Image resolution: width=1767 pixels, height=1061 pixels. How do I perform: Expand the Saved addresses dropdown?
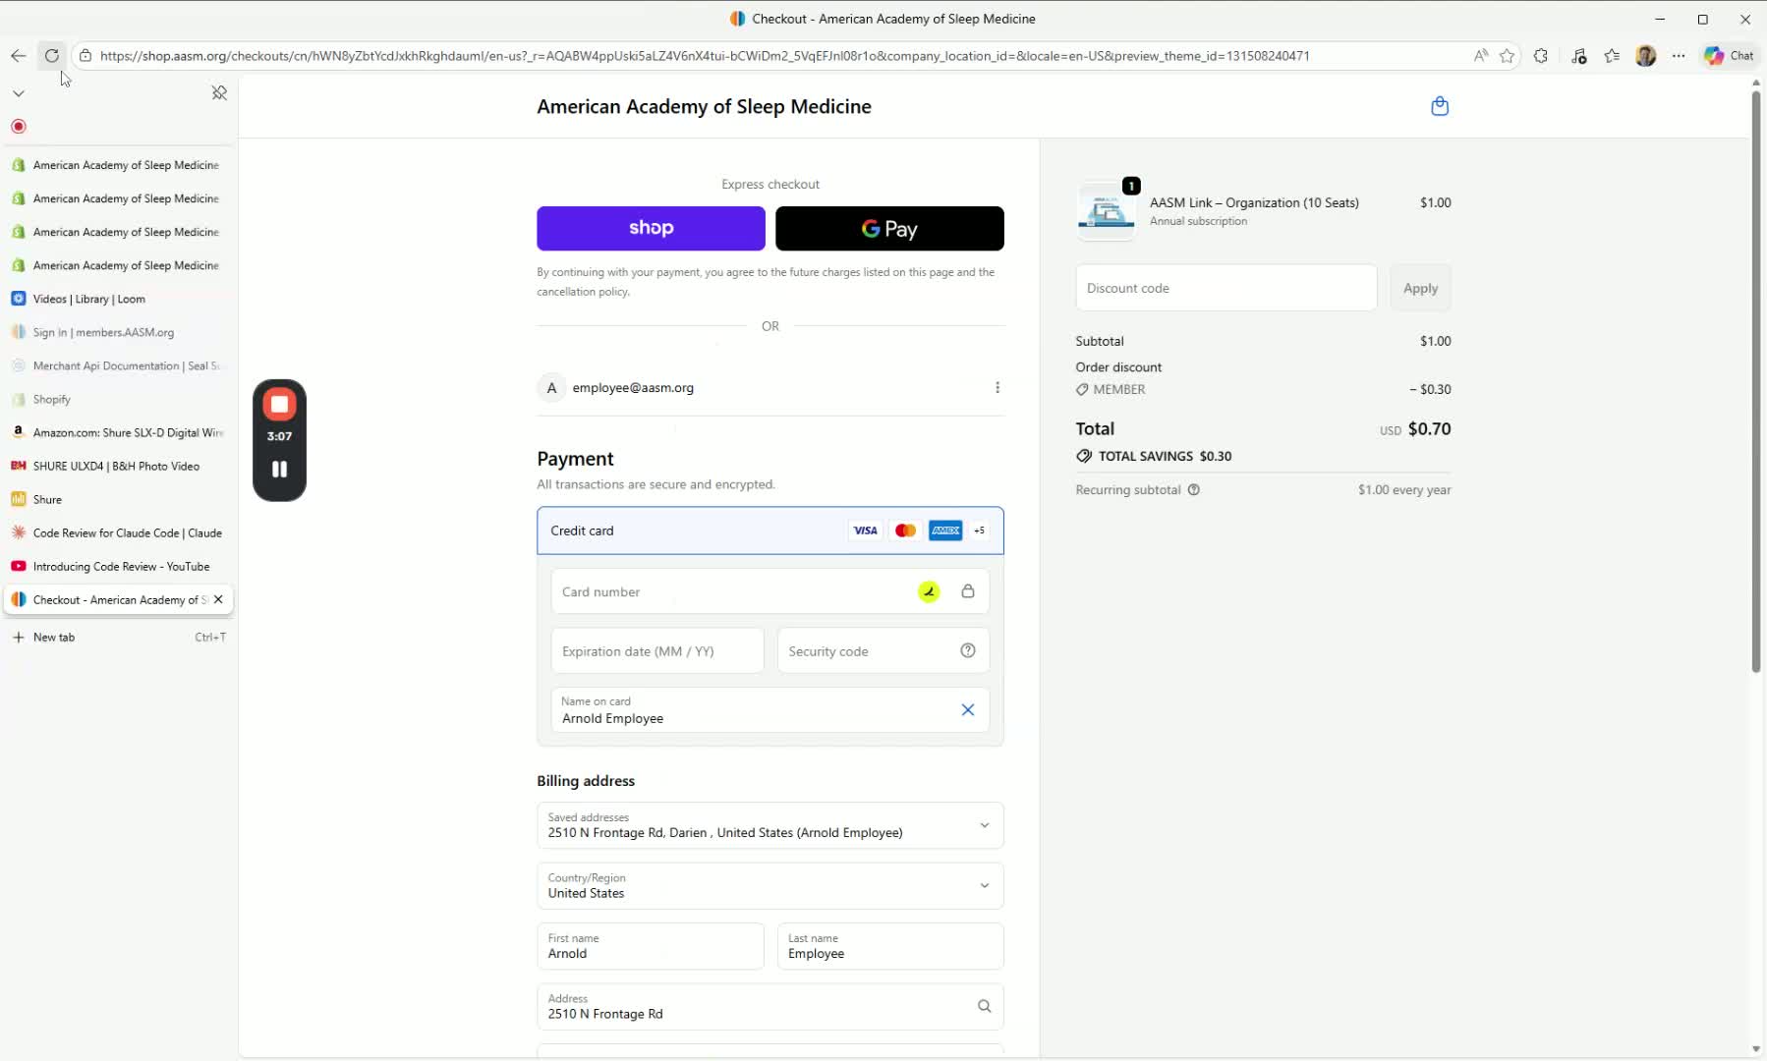(x=770, y=825)
